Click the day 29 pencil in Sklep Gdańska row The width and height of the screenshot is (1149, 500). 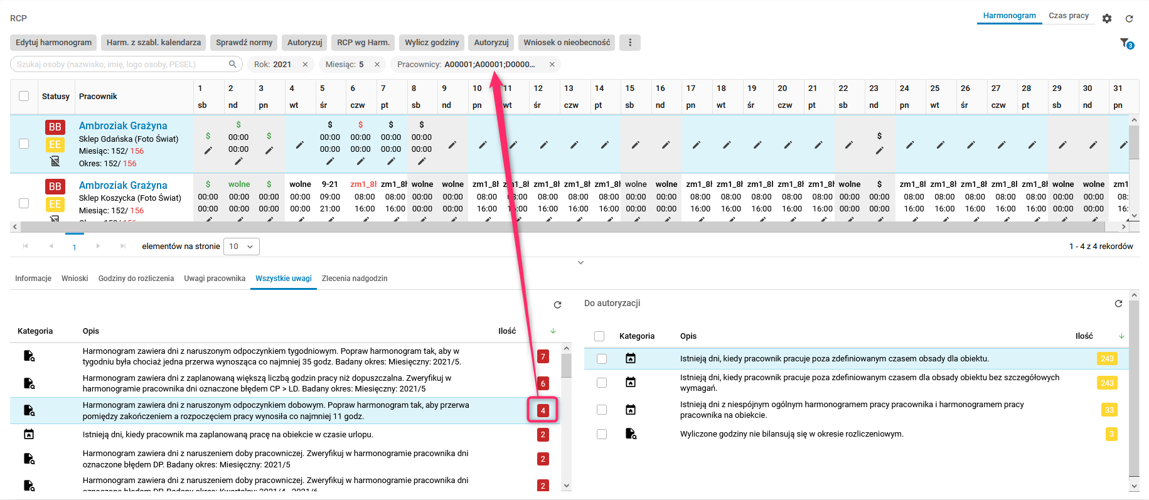click(x=1062, y=145)
